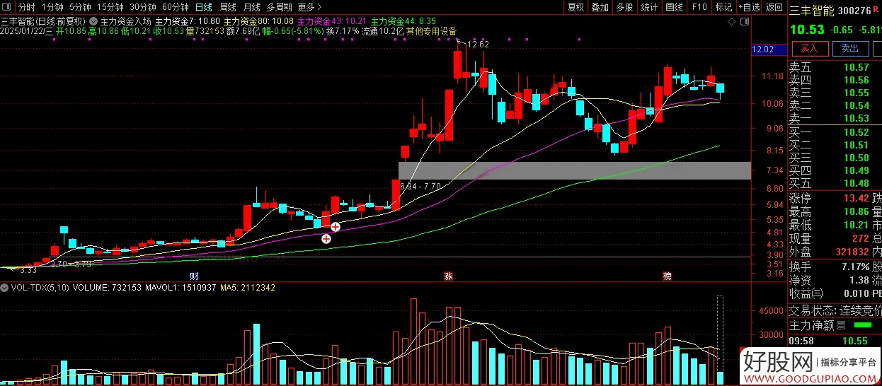Expand the 更多 more periods menu
The width and height of the screenshot is (882, 386).
tap(310, 7)
